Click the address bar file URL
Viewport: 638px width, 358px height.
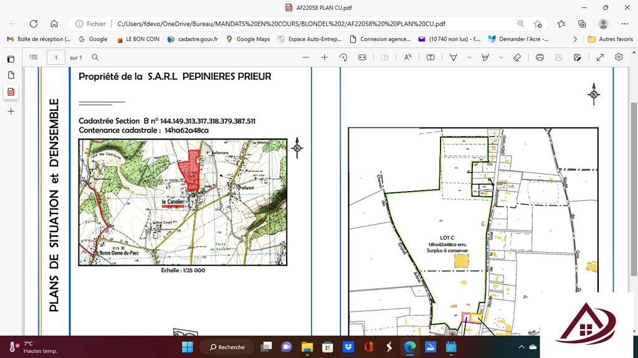(x=281, y=24)
